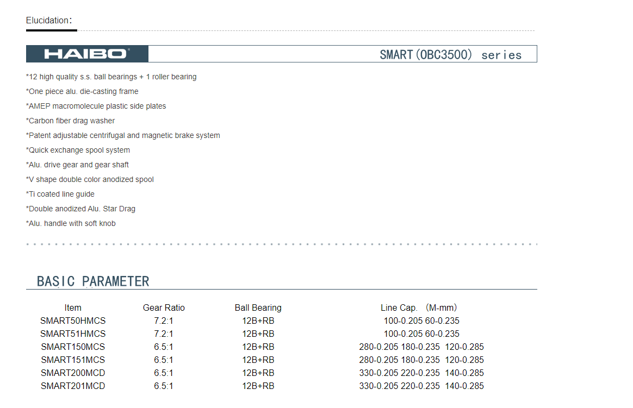Screen dimensions: 633x408
Task: Click the SMART201MCD item cell
Action: click(73, 386)
